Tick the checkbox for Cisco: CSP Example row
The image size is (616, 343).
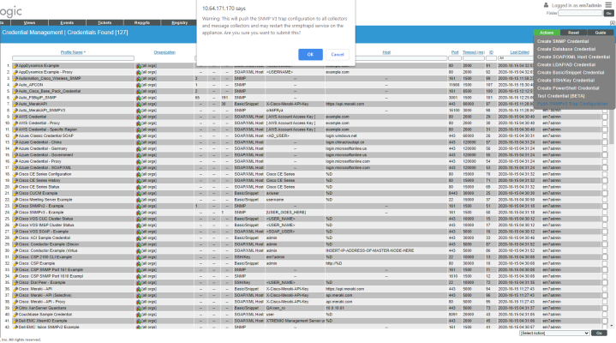pyautogui.click(x=605, y=263)
